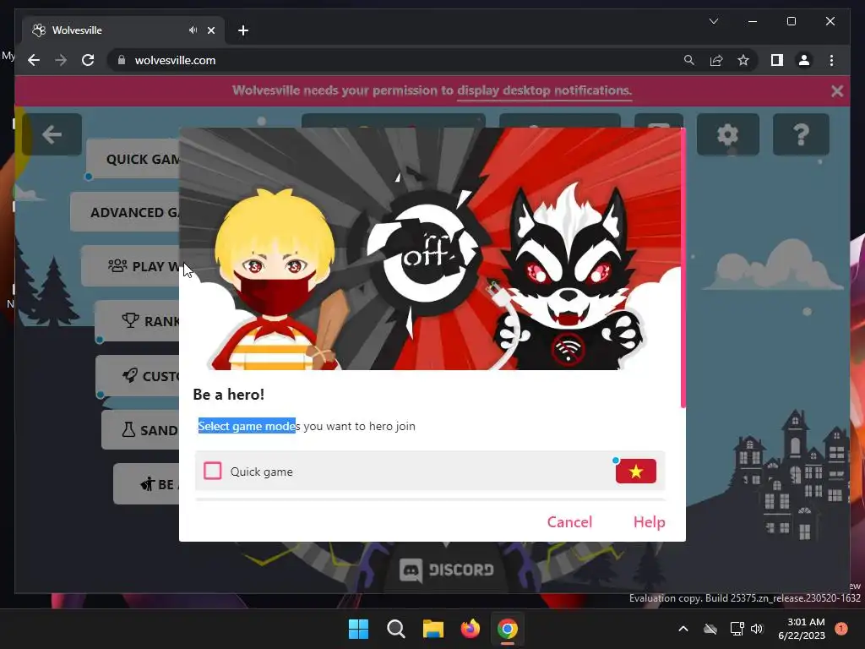Launch Firefox from the taskbar
The image size is (865, 649).
pos(471,629)
